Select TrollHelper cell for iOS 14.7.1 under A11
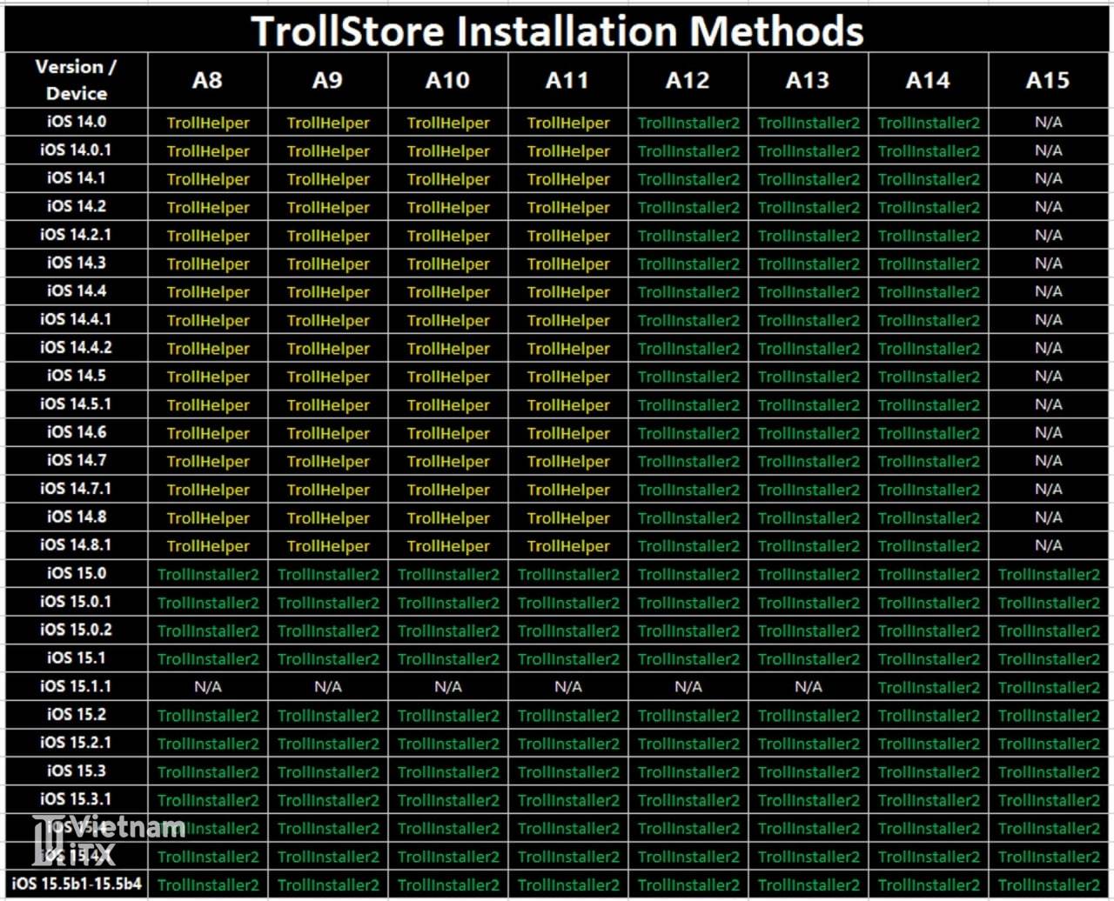Screen dimensions: 1114x901 [x=568, y=490]
